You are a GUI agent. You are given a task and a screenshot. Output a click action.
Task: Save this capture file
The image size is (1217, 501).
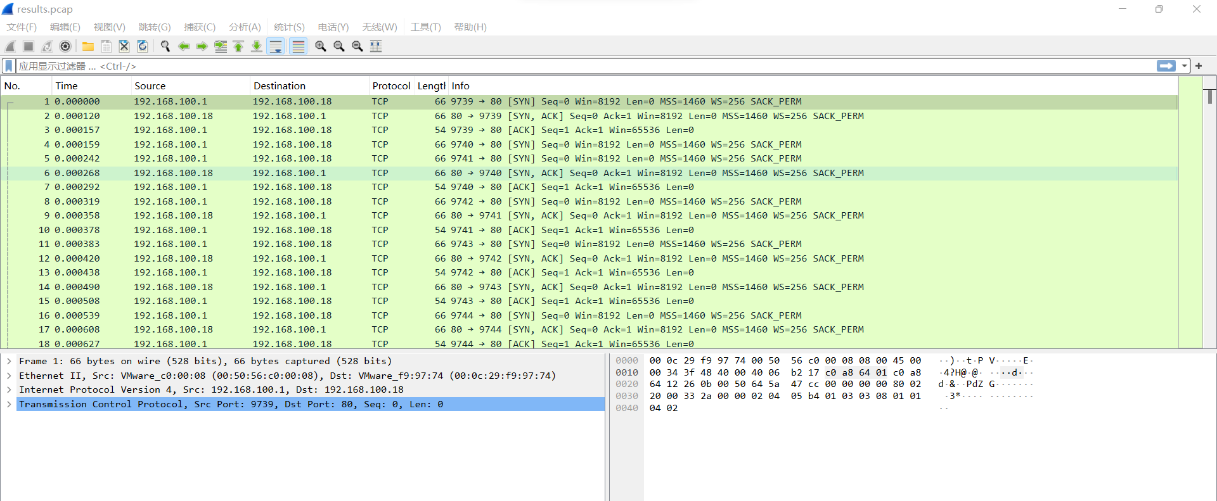point(106,46)
